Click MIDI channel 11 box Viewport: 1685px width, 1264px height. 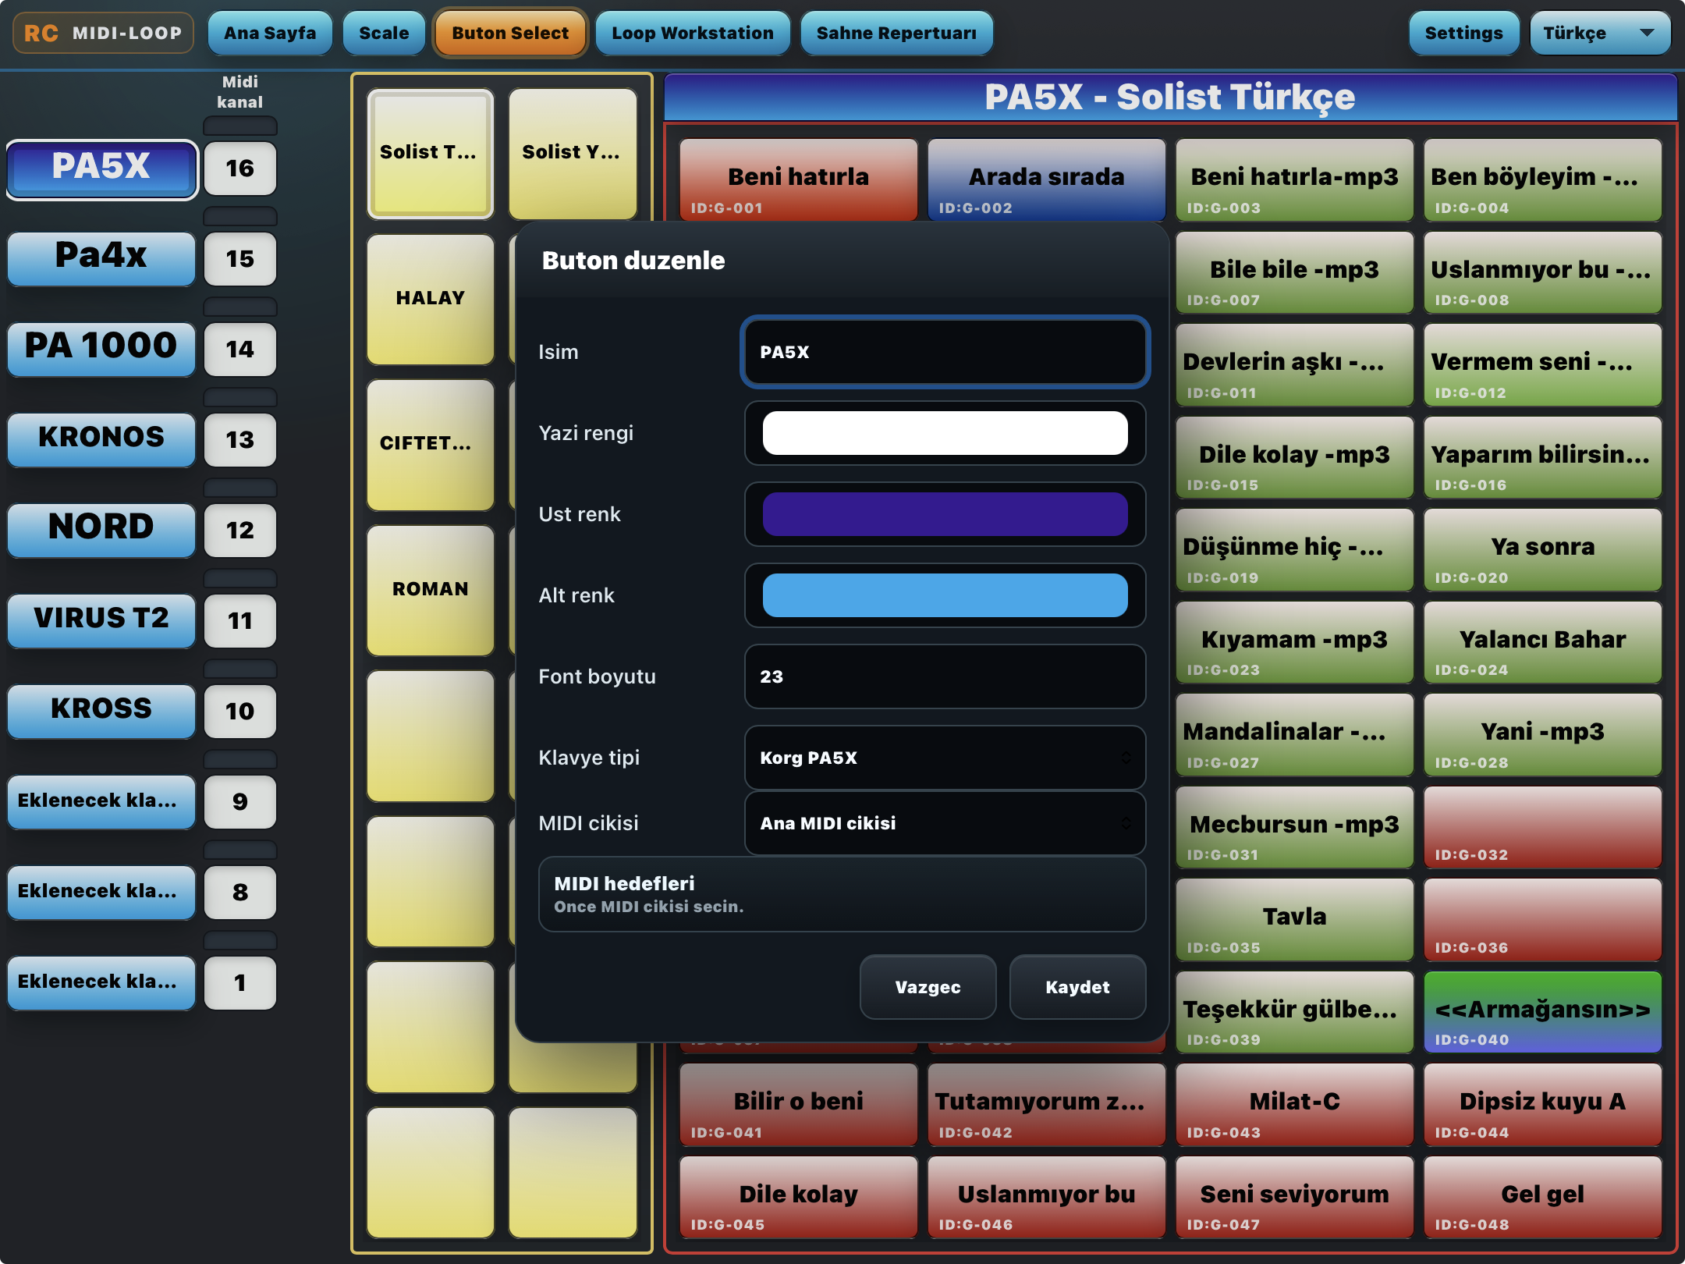[240, 621]
